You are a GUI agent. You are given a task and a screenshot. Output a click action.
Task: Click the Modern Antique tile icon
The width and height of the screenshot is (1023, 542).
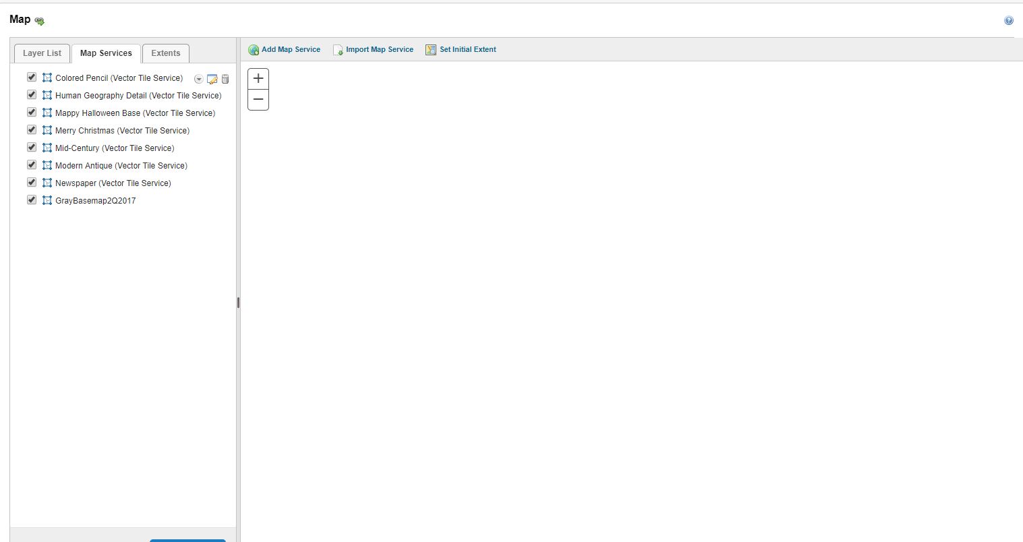tap(47, 165)
